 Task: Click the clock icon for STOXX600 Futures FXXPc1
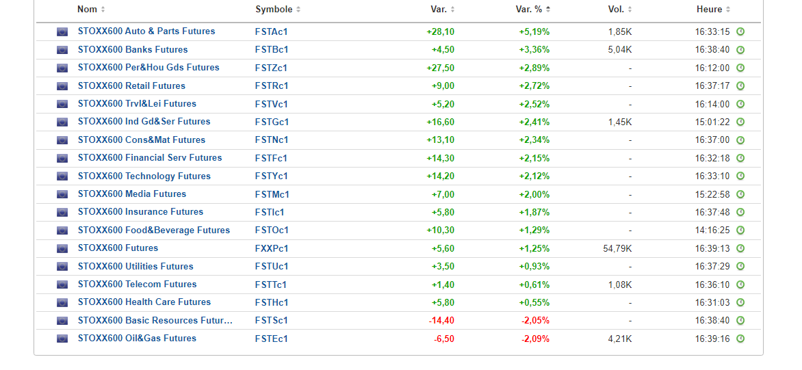(740, 248)
